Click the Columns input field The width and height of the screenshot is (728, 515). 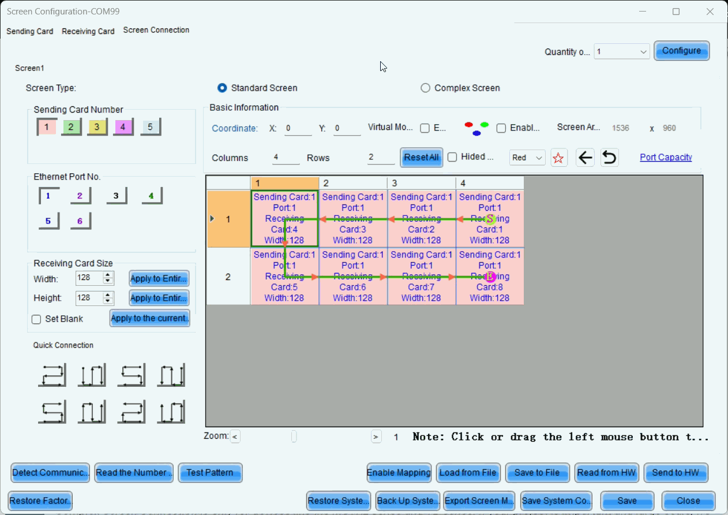[x=286, y=158]
